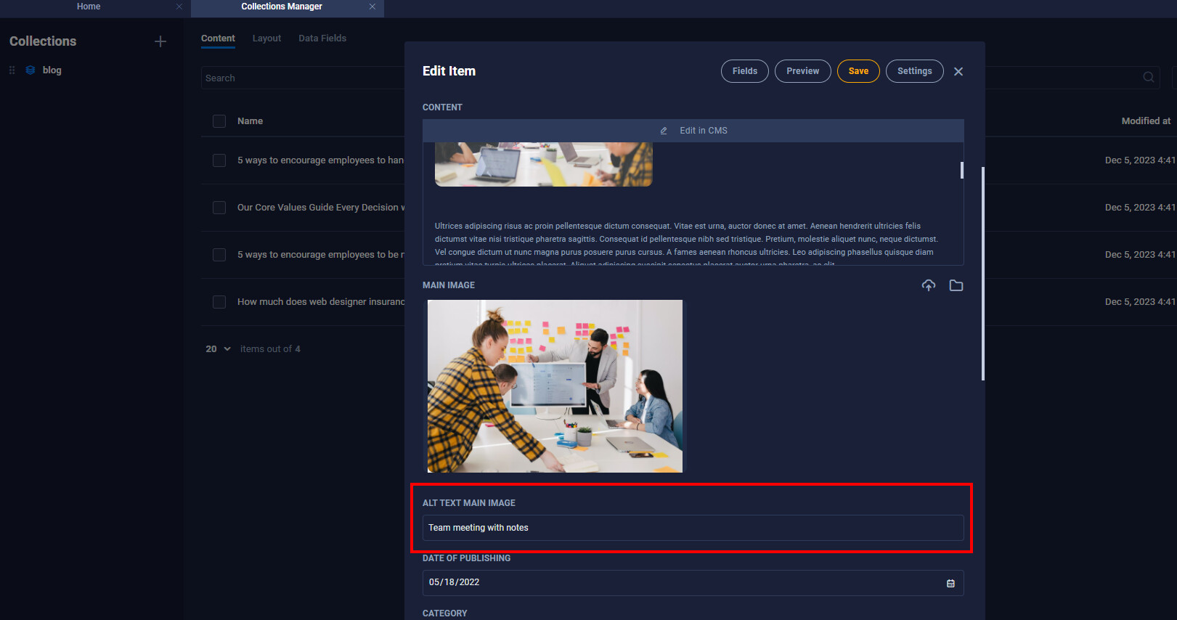Click the main image thumbnail
1177x620 pixels.
(x=555, y=386)
